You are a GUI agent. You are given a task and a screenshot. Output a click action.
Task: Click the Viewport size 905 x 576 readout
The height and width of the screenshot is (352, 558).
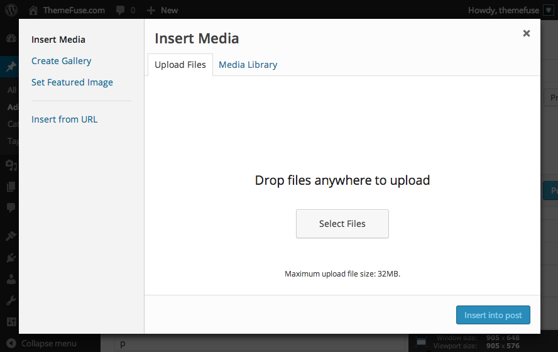point(476,346)
